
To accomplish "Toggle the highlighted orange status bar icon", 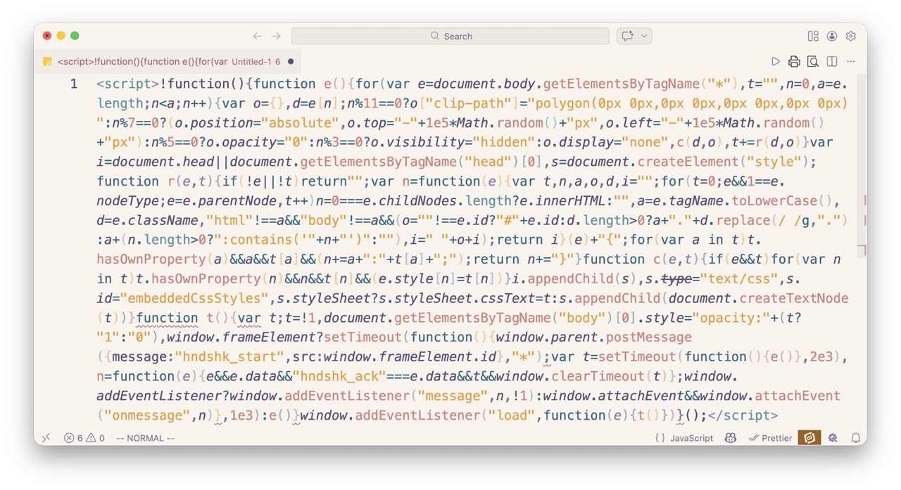I will pos(809,438).
